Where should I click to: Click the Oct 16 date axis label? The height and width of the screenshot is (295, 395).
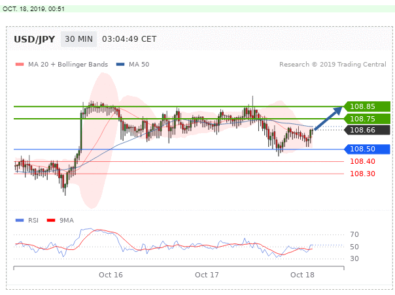click(x=111, y=275)
